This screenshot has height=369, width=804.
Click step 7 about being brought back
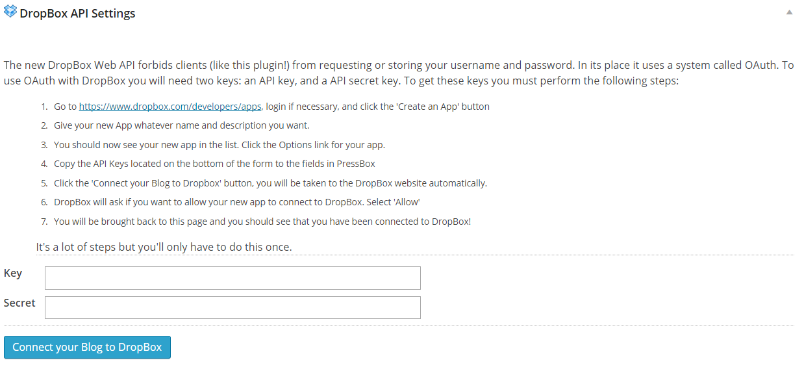(x=262, y=222)
